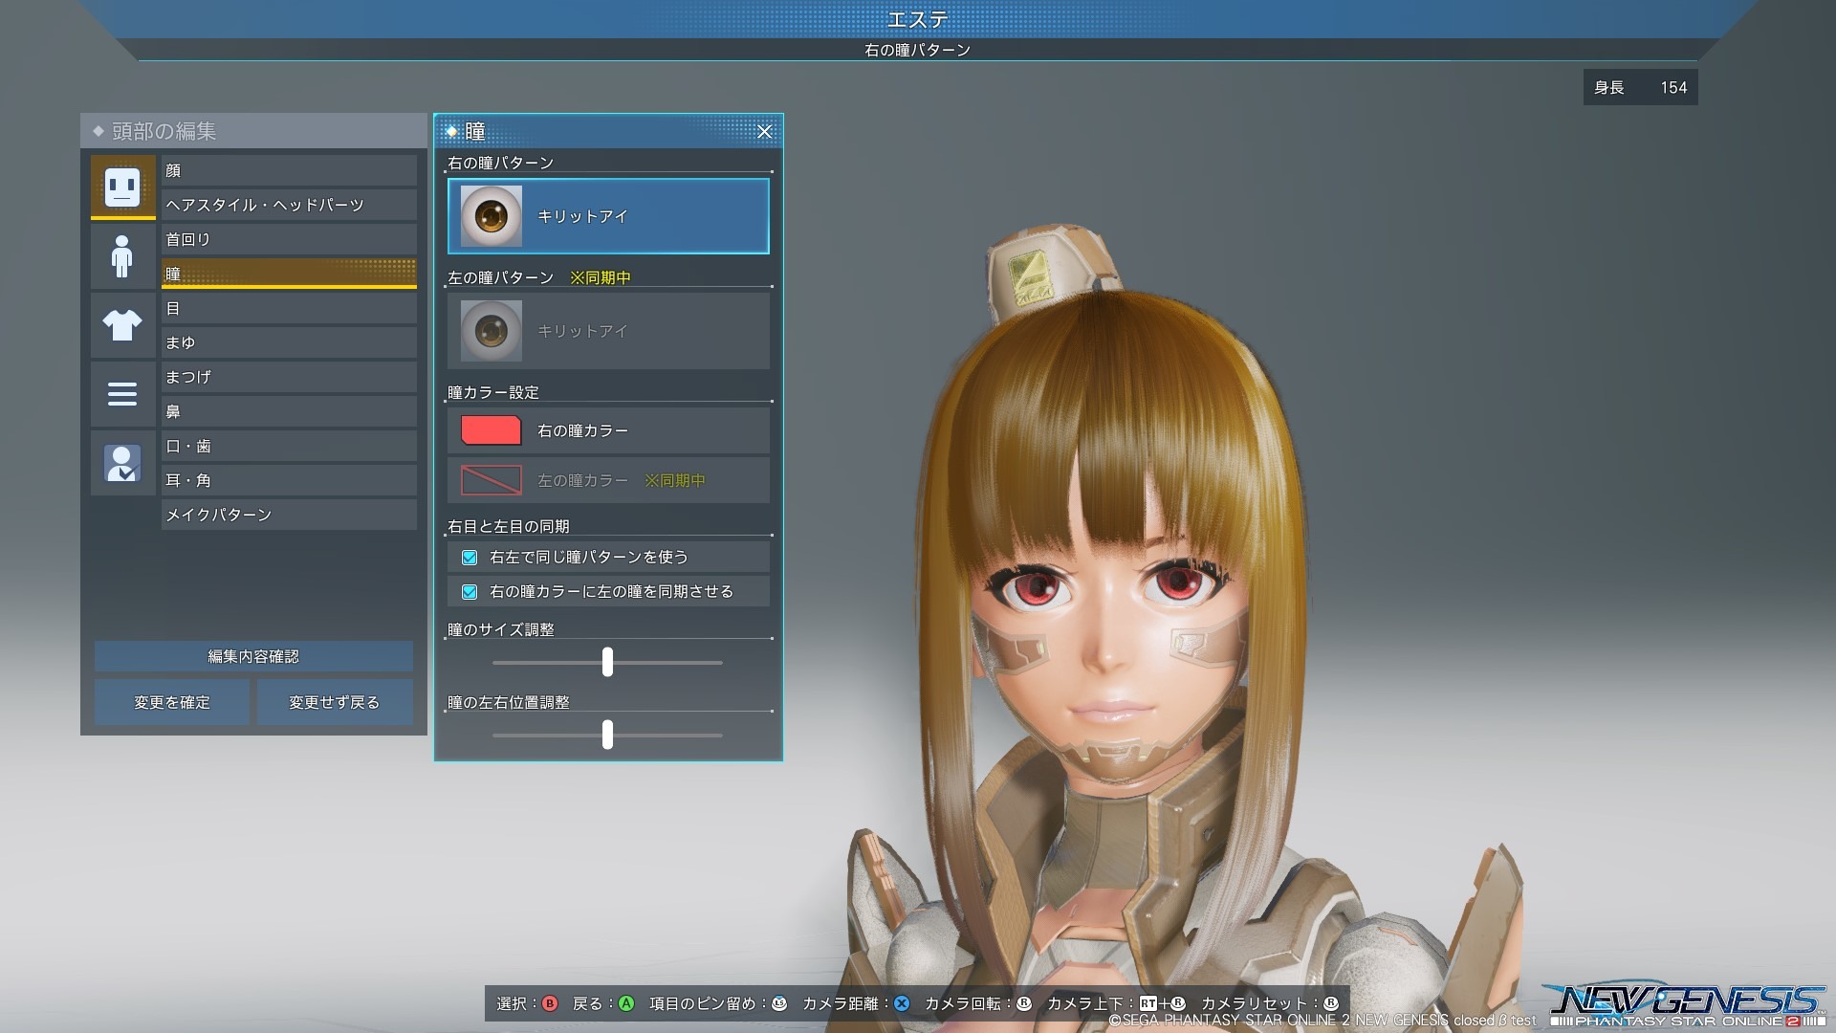Select the head editing face icon
This screenshot has height=1033, width=1836.
122,187
